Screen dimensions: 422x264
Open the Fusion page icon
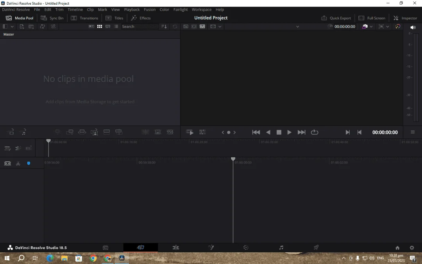(211, 247)
